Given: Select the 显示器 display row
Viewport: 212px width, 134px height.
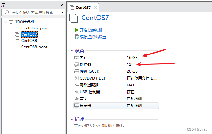Looking at the screenshot, I should 116,106.
